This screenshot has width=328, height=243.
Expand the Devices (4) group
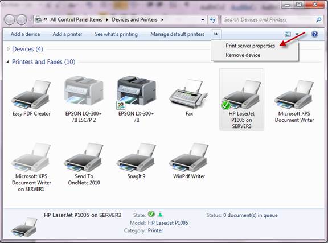pos(8,49)
